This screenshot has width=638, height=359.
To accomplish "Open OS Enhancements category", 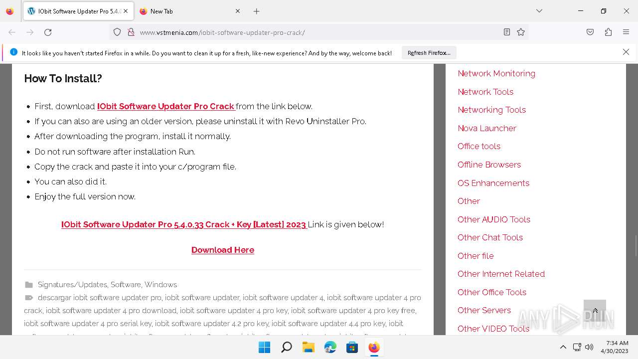I will pos(493,183).
